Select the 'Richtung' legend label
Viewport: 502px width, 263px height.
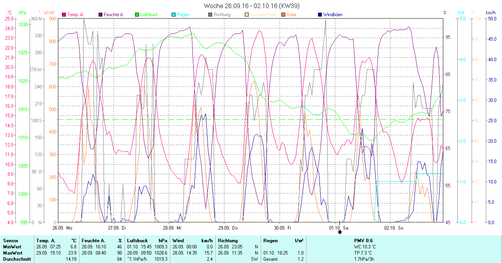[x=222, y=15]
